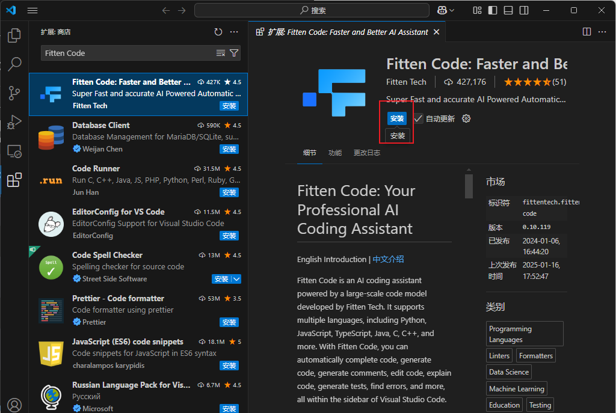Open the Remote Explorer view
This screenshot has height=413, width=616.
click(14, 151)
